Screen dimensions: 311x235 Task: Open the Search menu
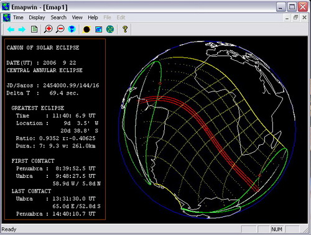pyautogui.click(x=58, y=17)
